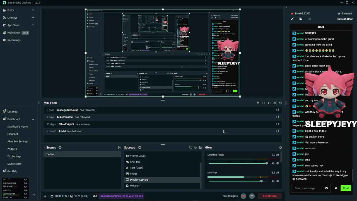Open Desktop Audio settings gear
The image size is (357, 201).
click(x=278, y=163)
